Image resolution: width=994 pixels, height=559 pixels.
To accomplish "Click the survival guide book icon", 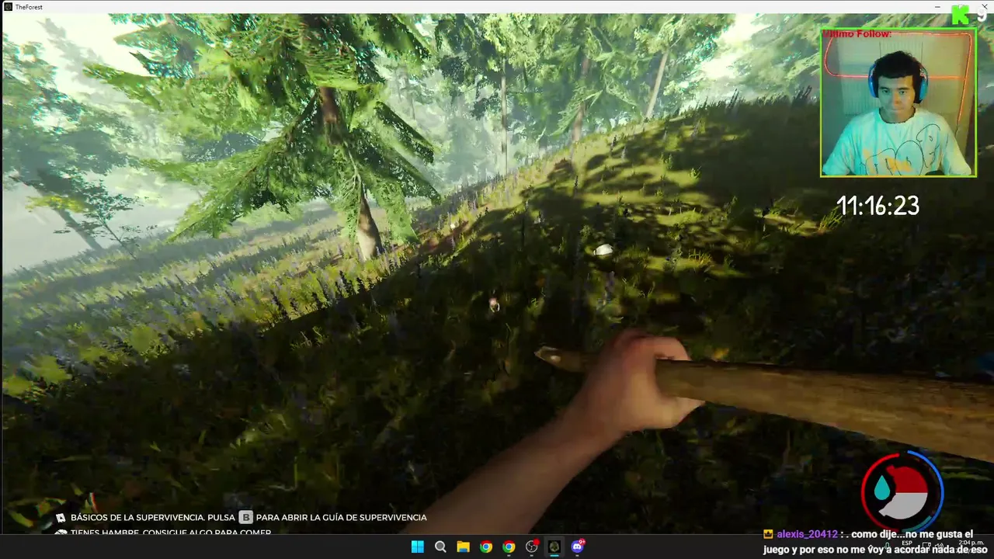I will coord(61,517).
